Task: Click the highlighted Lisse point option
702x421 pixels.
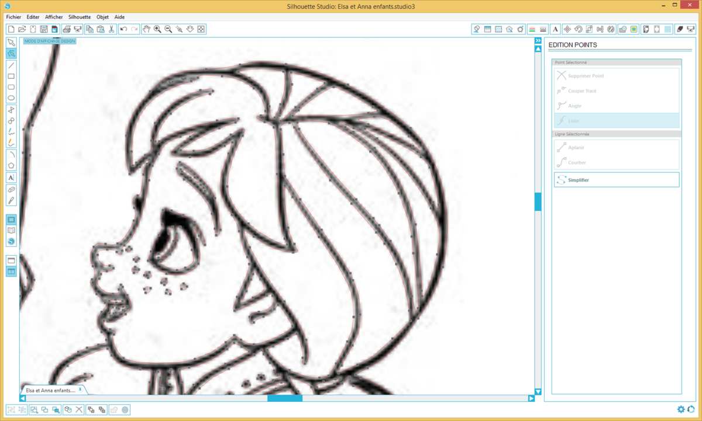Action: coord(617,120)
